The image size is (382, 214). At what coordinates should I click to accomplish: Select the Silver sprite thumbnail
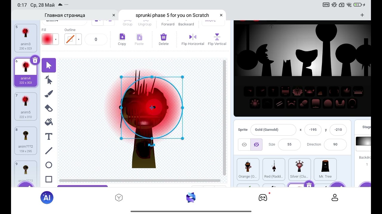299,169
